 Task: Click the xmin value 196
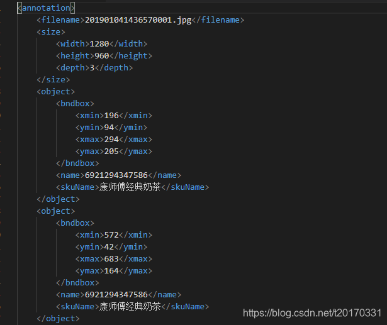[111, 116]
